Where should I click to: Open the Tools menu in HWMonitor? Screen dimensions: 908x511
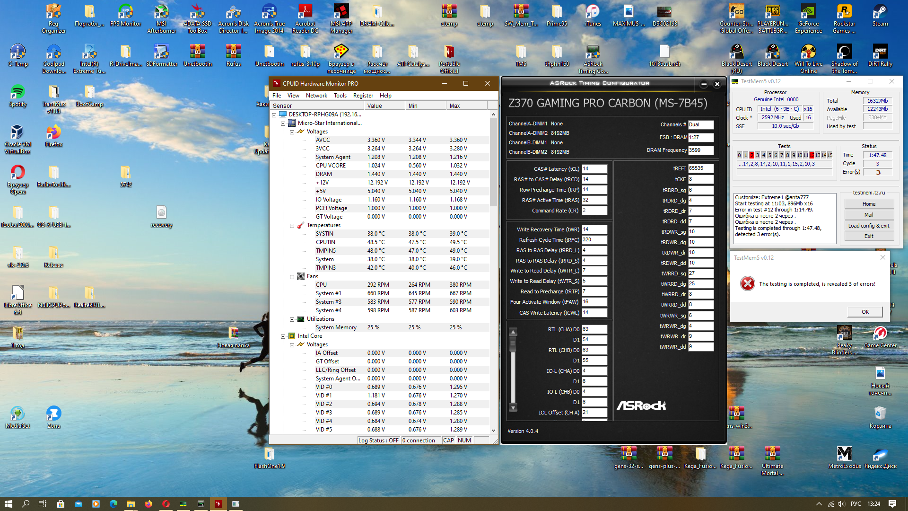click(x=340, y=96)
